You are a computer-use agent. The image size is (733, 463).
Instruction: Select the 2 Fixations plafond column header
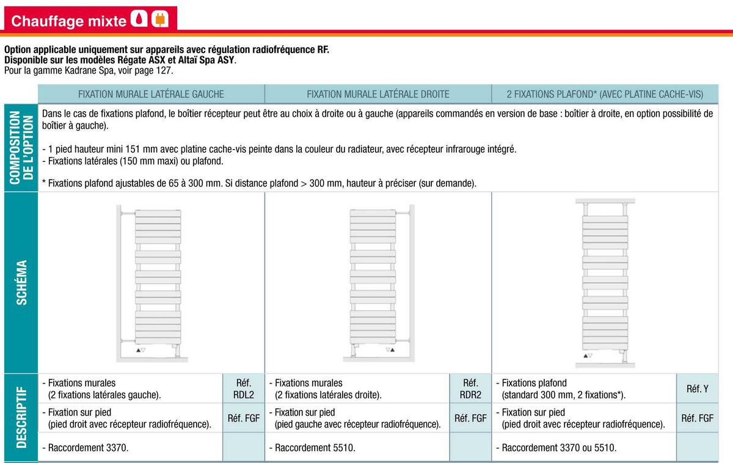click(x=605, y=94)
